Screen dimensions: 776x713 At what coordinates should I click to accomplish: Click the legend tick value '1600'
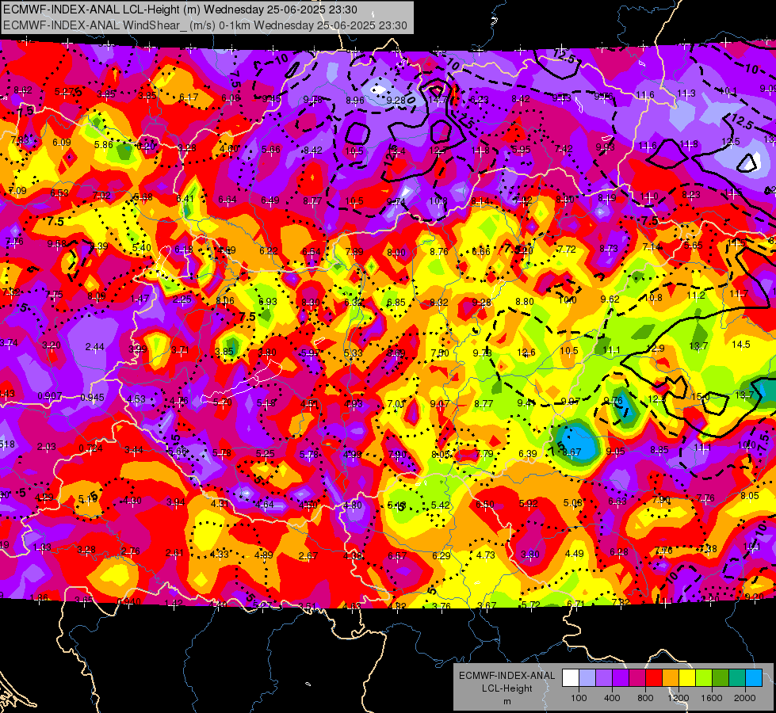(711, 698)
